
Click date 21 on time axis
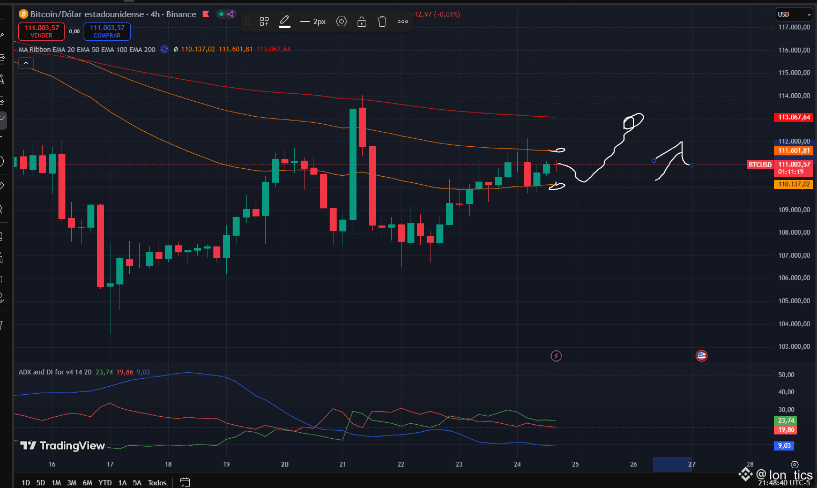tap(343, 464)
